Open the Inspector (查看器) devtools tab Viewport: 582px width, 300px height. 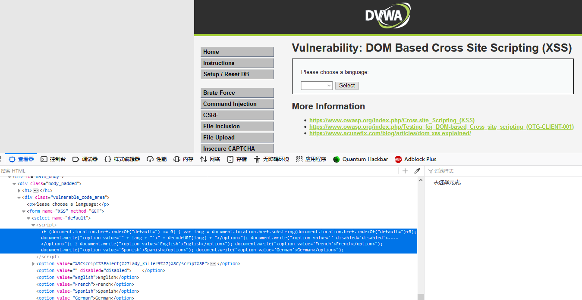pos(22,159)
